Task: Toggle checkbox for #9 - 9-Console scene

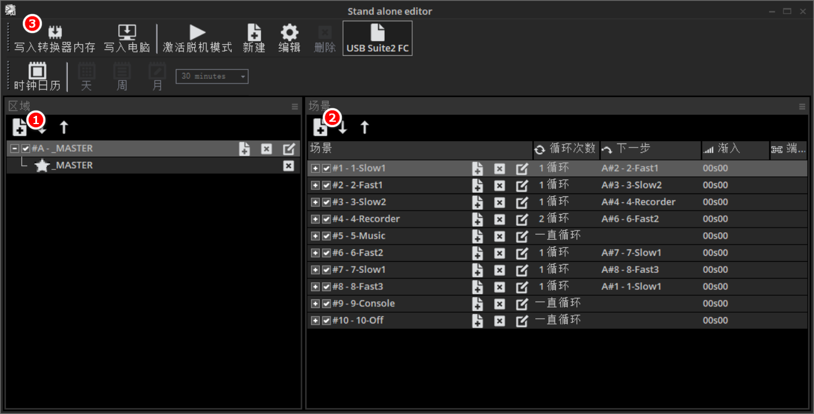Action: 326,304
